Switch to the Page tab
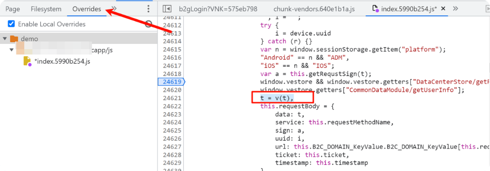 click(13, 9)
